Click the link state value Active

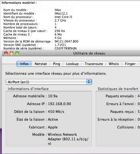pyautogui.click(x=53, y=119)
